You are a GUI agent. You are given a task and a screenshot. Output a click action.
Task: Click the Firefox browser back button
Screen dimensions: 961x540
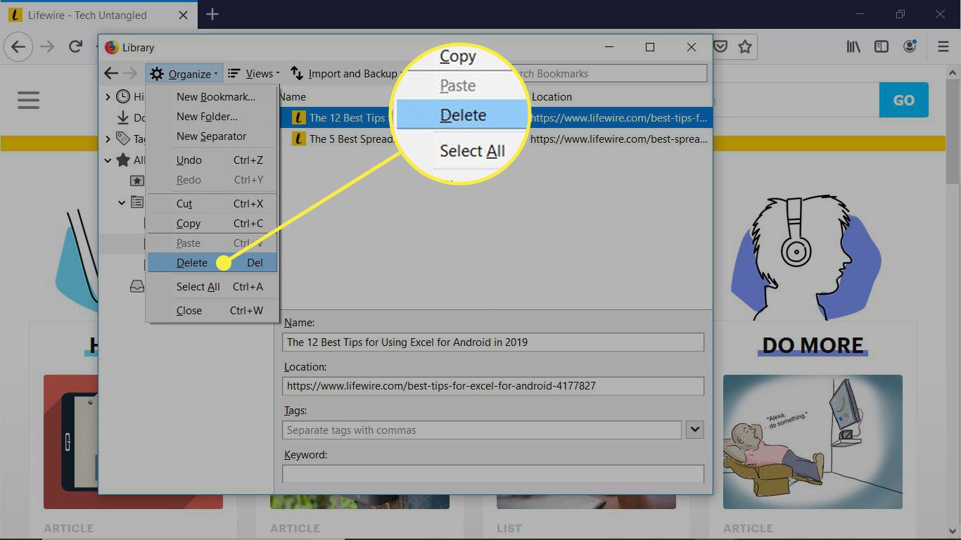[18, 47]
